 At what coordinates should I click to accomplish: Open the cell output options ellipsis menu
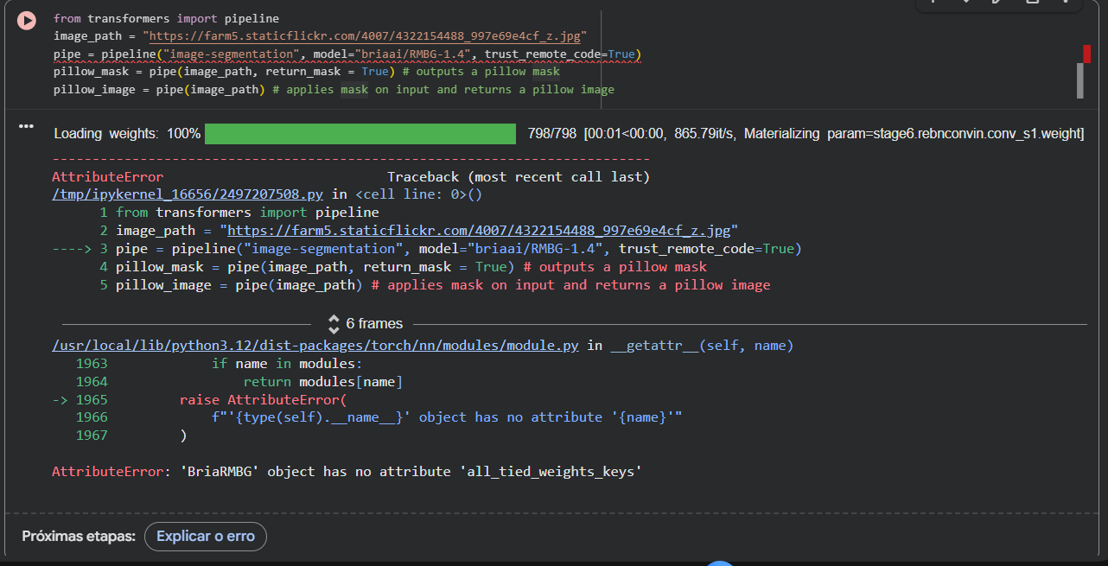click(x=26, y=127)
